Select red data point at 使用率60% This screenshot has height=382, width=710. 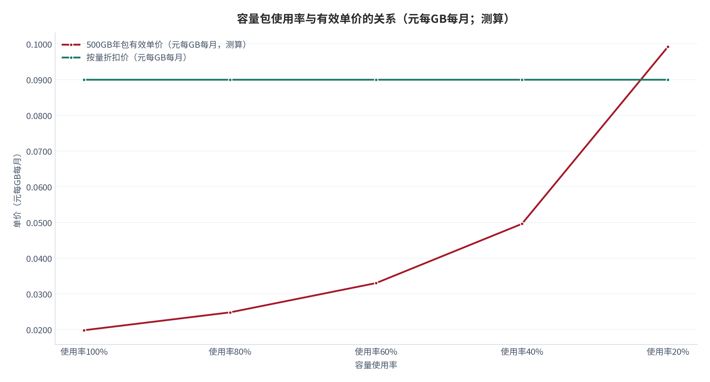coord(376,283)
